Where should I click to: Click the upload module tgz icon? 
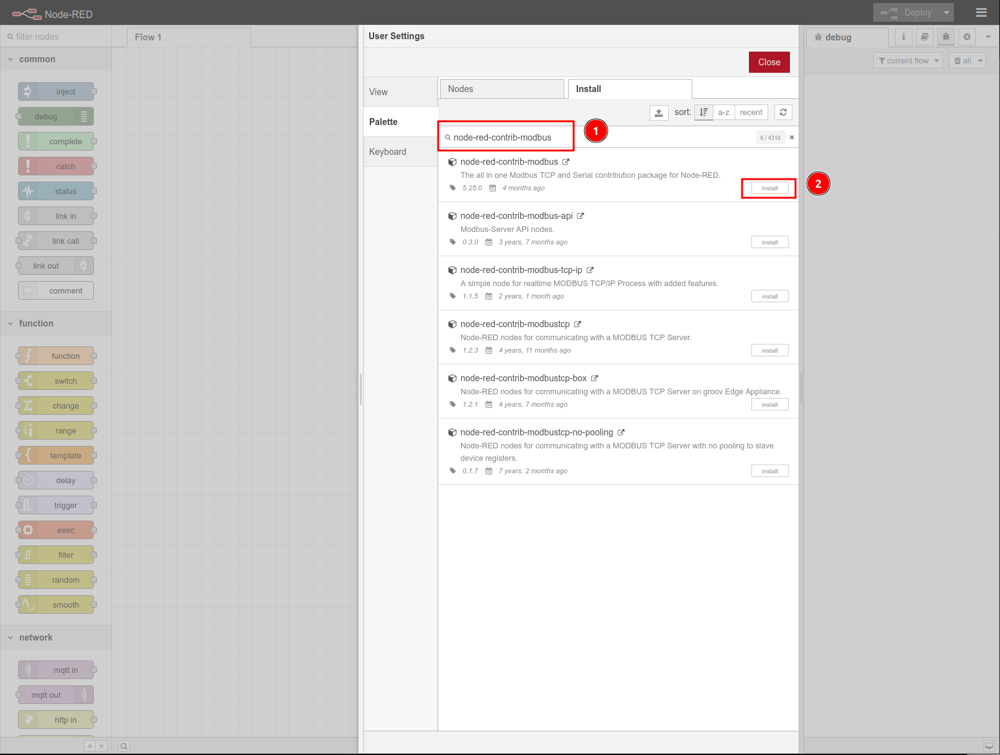tap(659, 113)
